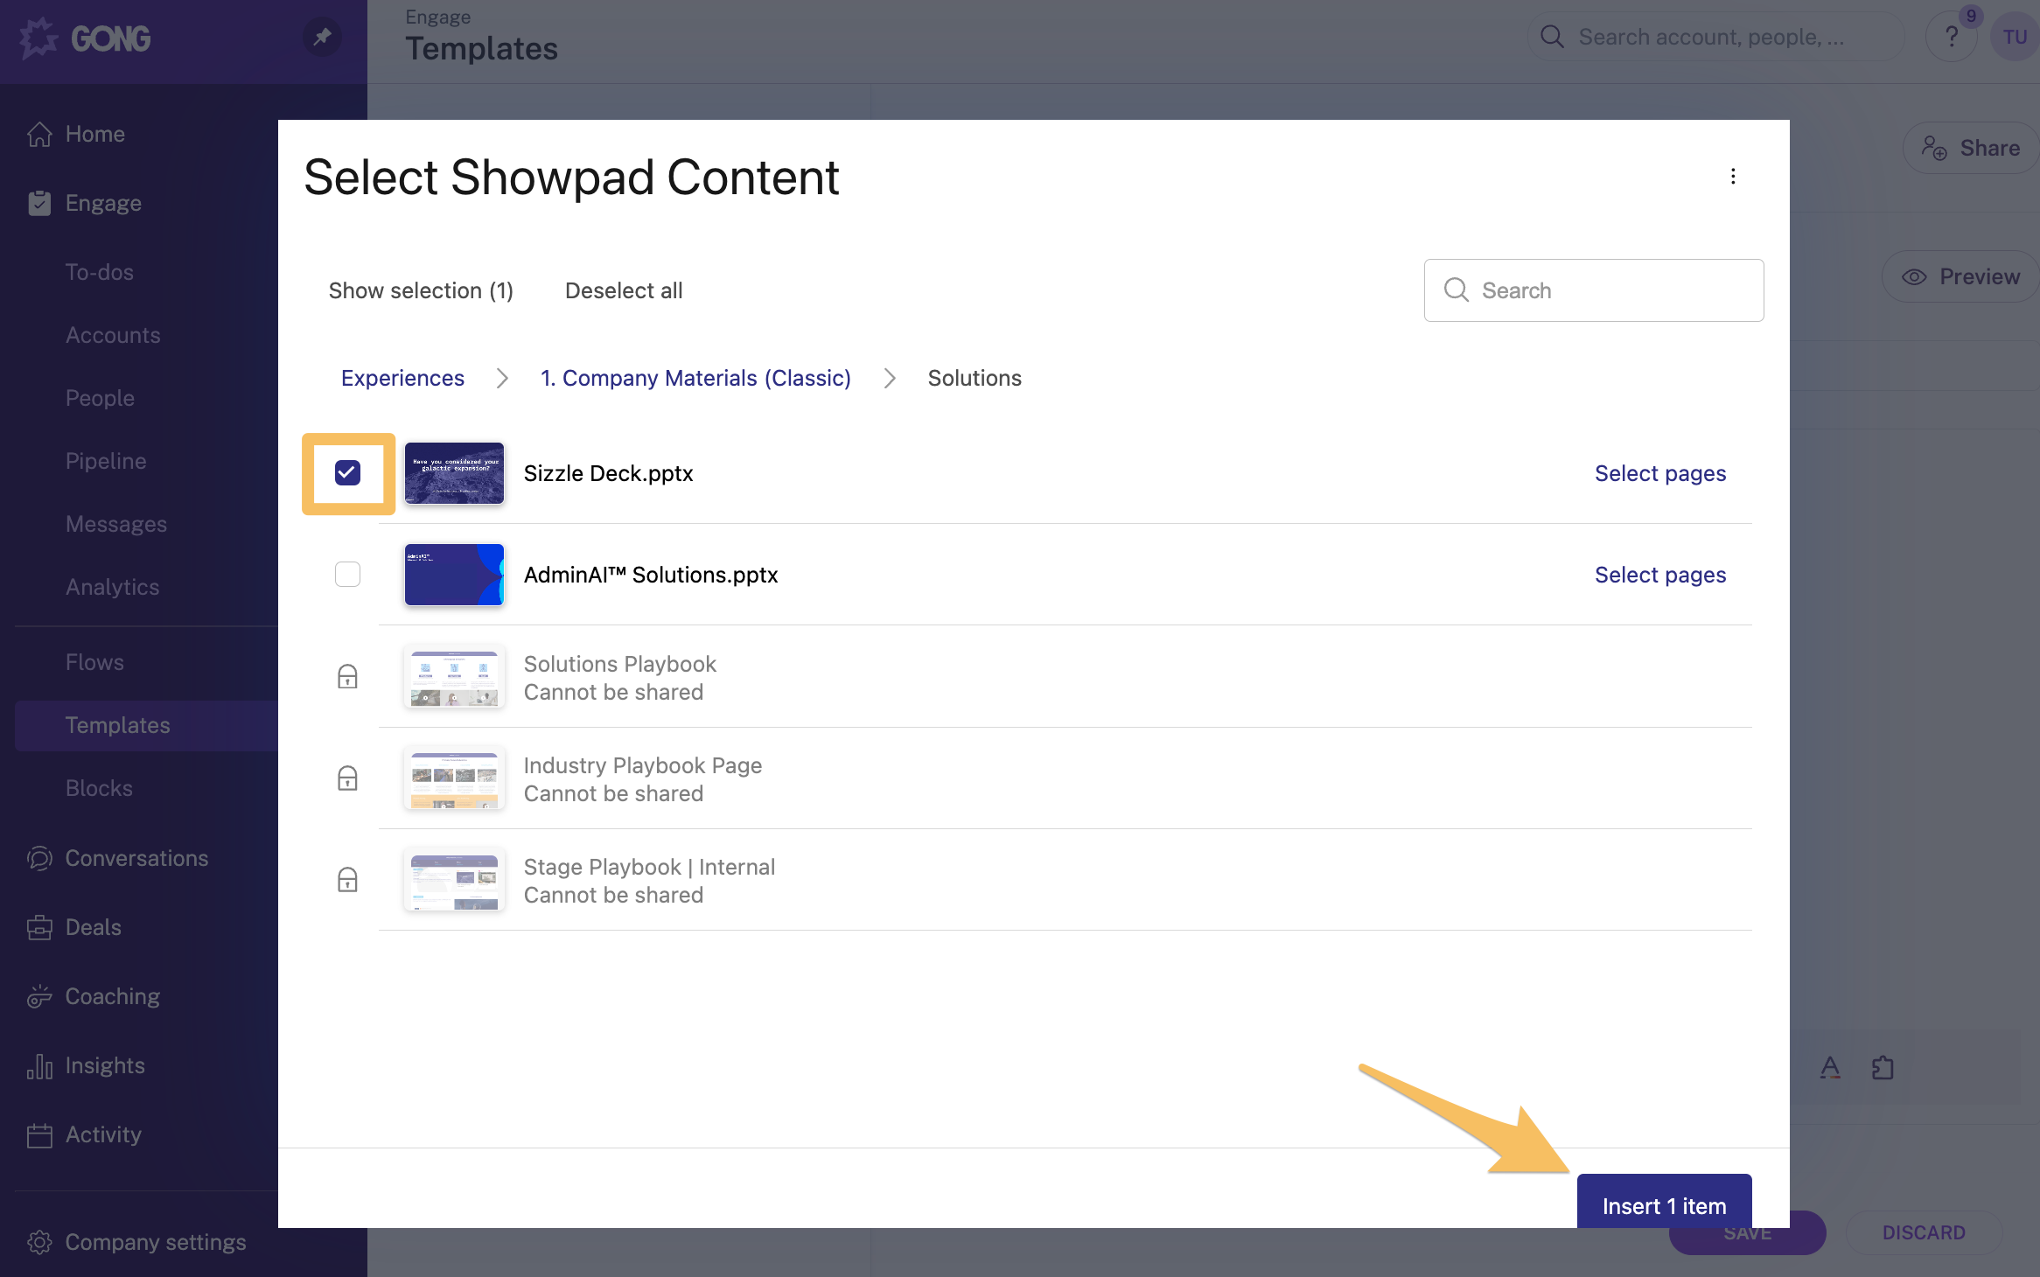The height and width of the screenshot is (1277, 2040).
Task: Open Analytics in sidebar
Action: pos(112,587)
